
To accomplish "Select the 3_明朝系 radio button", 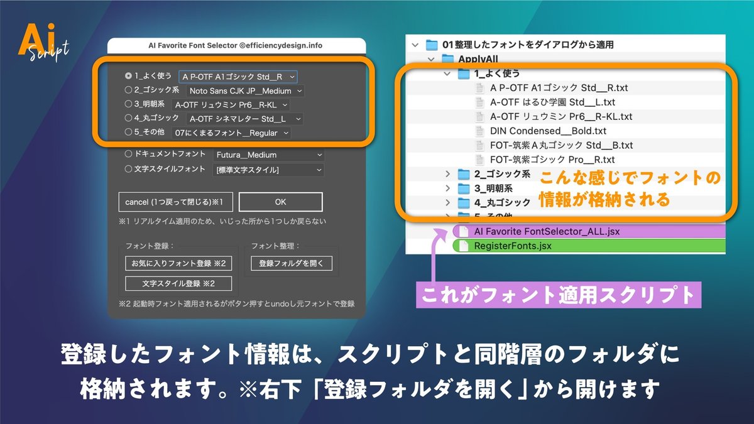I will [x=128, y=104].
